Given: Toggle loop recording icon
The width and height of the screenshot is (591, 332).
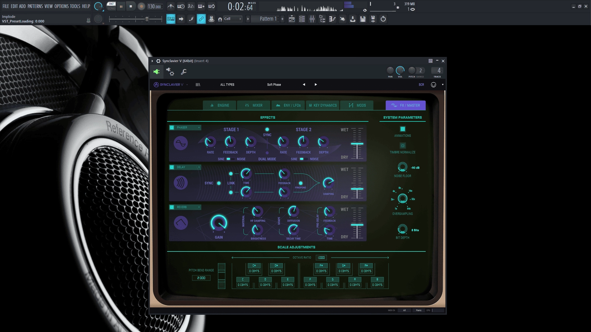Looking at the screenshot, I should [x=211, y=6].
